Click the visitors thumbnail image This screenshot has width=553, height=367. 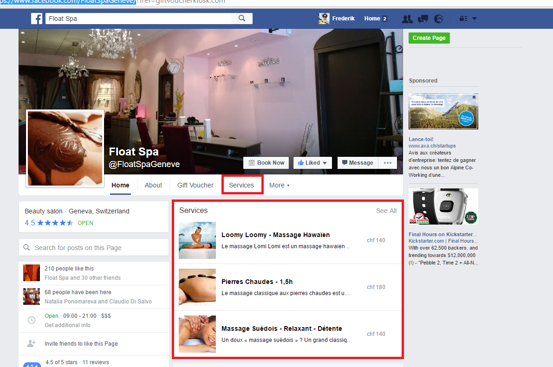pyautogui.click(x=32, y=296)
